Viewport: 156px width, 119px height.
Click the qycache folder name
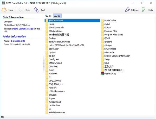pyautogui.click(x=108, y=42)
